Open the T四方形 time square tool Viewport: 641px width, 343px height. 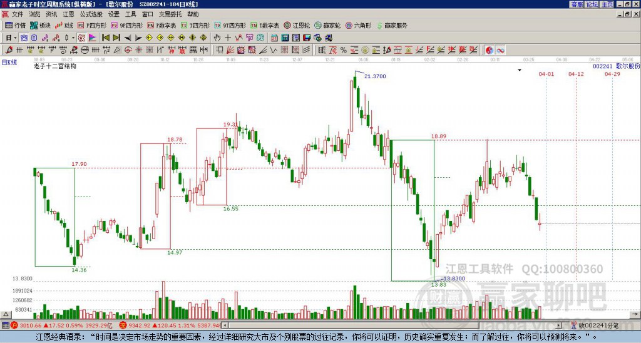coord(195,25)
